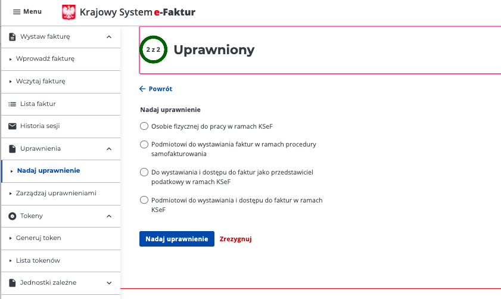Select Podmiotowi do wystawiania i dostępu radio
Screen dimensions: 501x299
[144, 200]
